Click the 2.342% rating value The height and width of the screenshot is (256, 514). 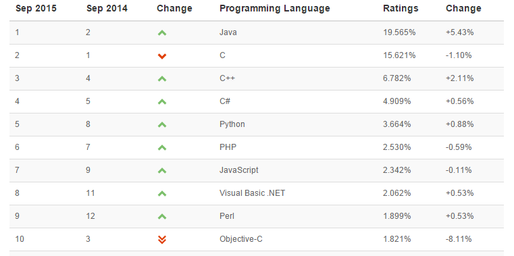[397, 170]
